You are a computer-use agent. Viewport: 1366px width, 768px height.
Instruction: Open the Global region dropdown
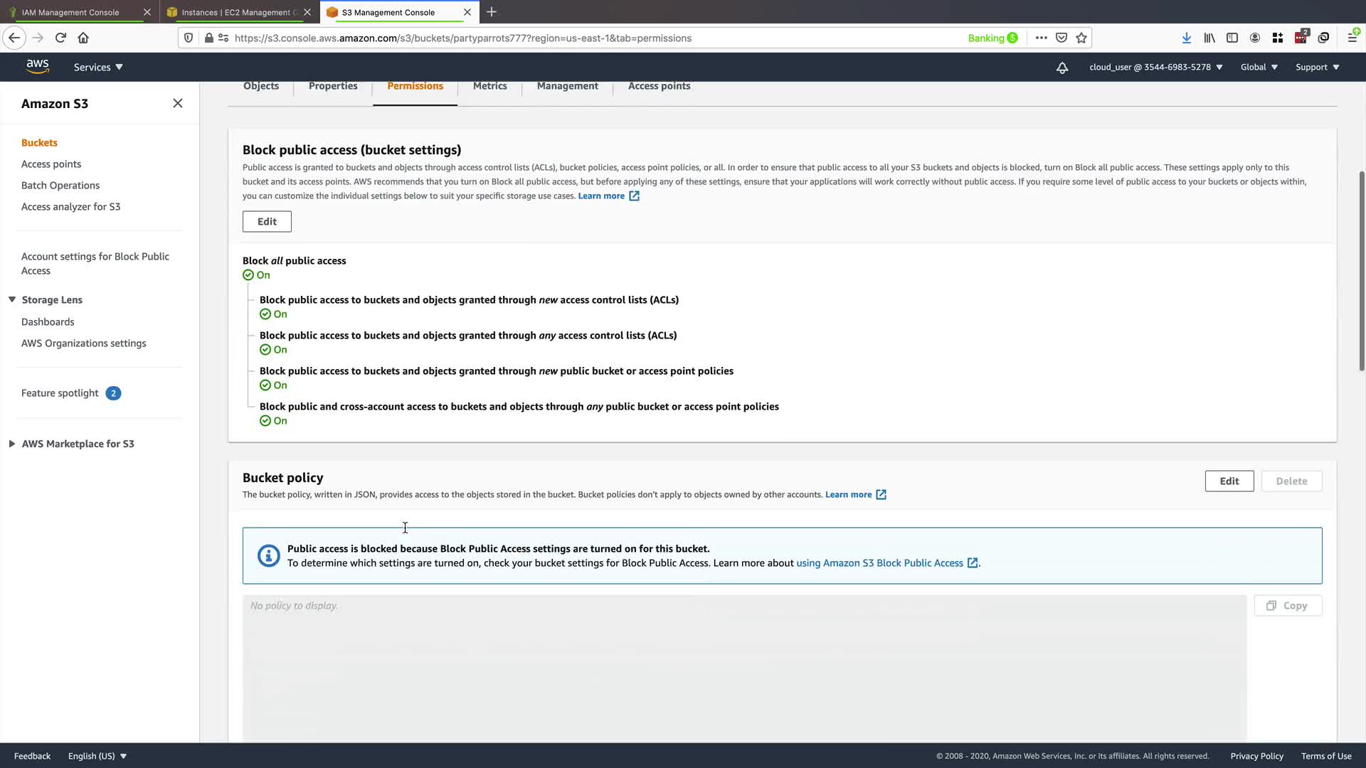click(x=1259, y=67)
